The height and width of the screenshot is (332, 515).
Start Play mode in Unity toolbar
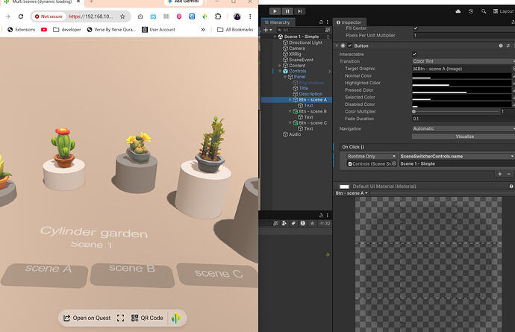coord(275,11)
